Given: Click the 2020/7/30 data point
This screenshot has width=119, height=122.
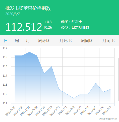Looking at the screenshot, I should point(52,67).
